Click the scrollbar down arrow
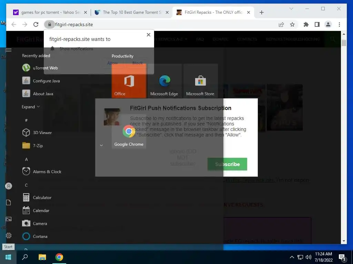The image size is (353, 264). pos(344,241)
